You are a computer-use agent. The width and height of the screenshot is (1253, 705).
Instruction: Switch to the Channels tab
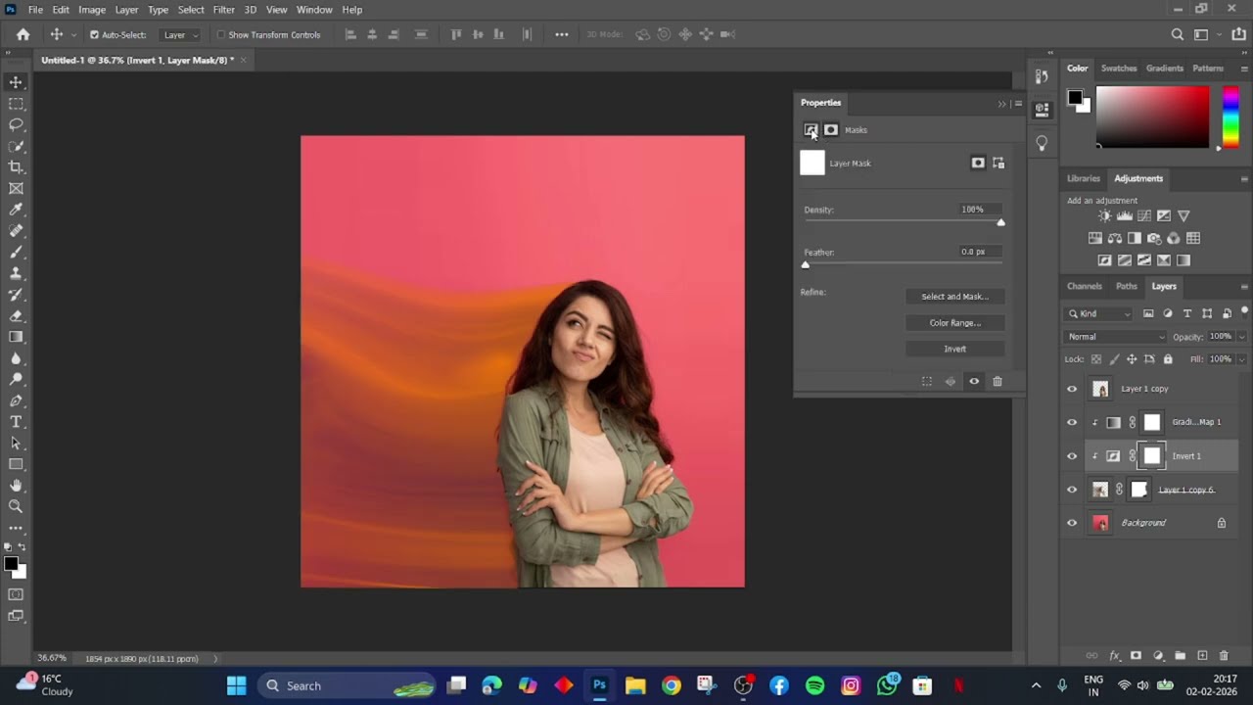pyautogui.click(x=1084, y=286)
